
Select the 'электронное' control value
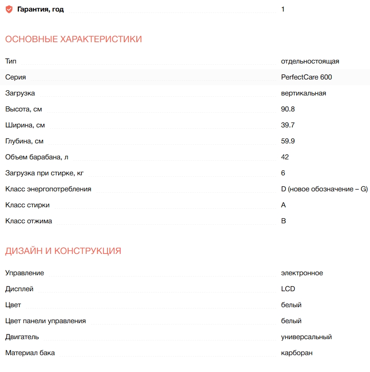coord(302,273)
